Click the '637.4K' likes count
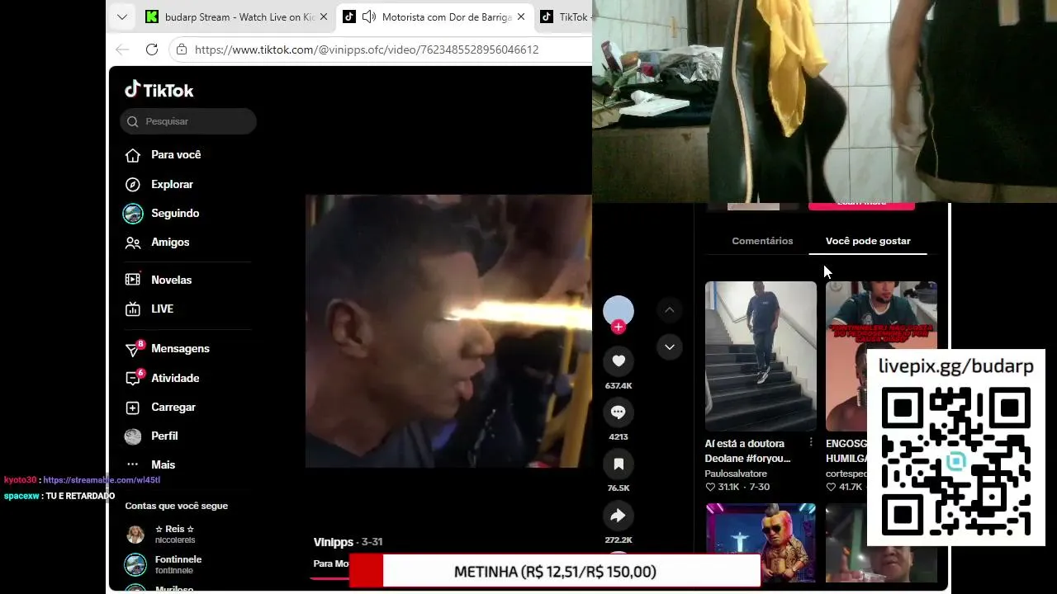Viewport: 1057px width, 594px height. (x=619, y=385)
